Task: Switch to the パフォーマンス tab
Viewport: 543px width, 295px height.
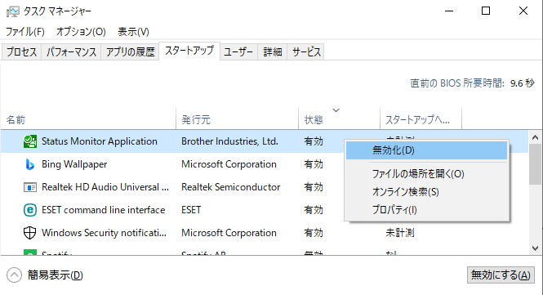Action: point(71,52)
